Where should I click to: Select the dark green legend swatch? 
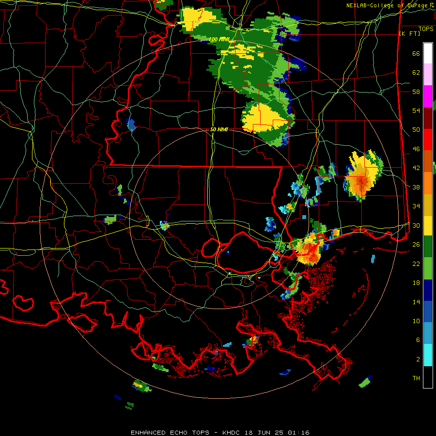pos(428,247)
